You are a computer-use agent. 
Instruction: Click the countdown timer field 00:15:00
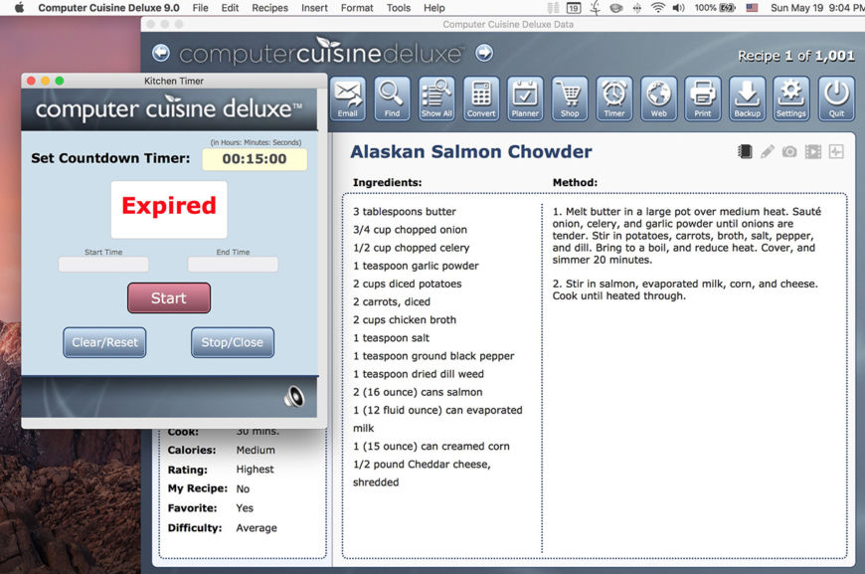coord(255,159)
